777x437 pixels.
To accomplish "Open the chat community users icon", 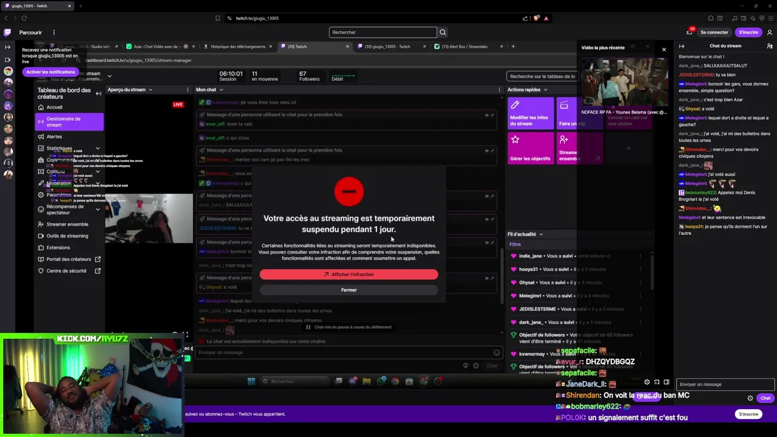I will pos(770,46).
